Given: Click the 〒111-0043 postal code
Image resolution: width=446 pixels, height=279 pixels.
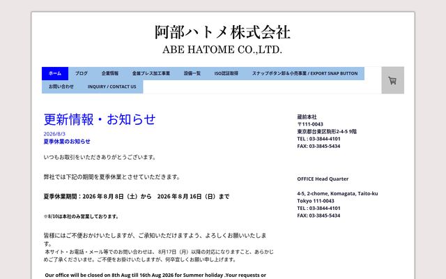Looking at the screenshot, I should (x=310, y=124).
